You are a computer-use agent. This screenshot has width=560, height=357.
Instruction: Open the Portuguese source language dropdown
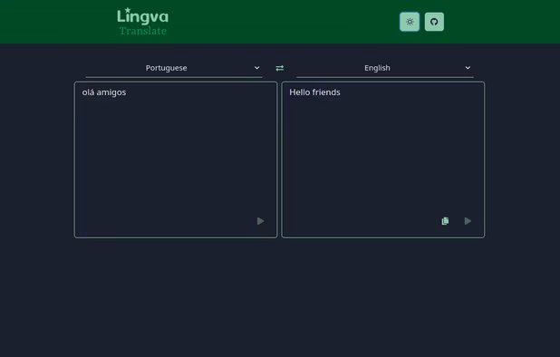[174, 68]
